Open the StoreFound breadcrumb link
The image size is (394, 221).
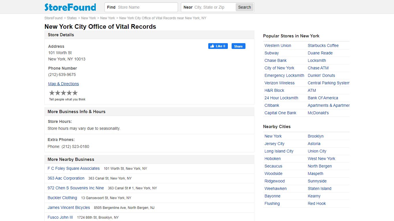pos(53,18)
